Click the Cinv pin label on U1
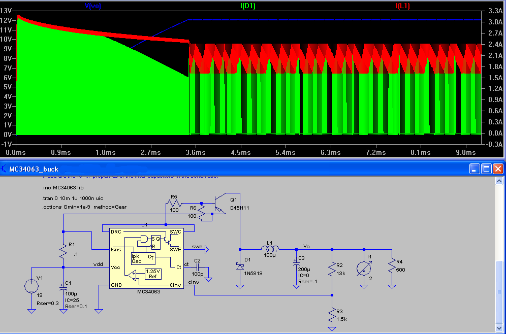506x334 pixels. click(175, 285)
